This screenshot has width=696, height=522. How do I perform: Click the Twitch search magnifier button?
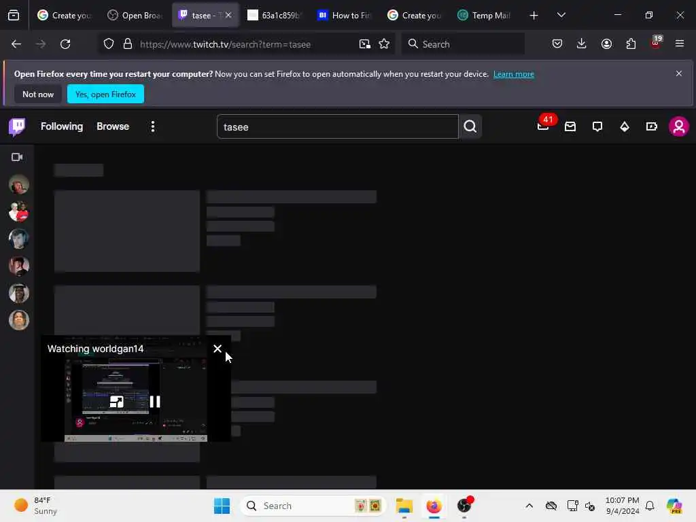coord(470,127)
